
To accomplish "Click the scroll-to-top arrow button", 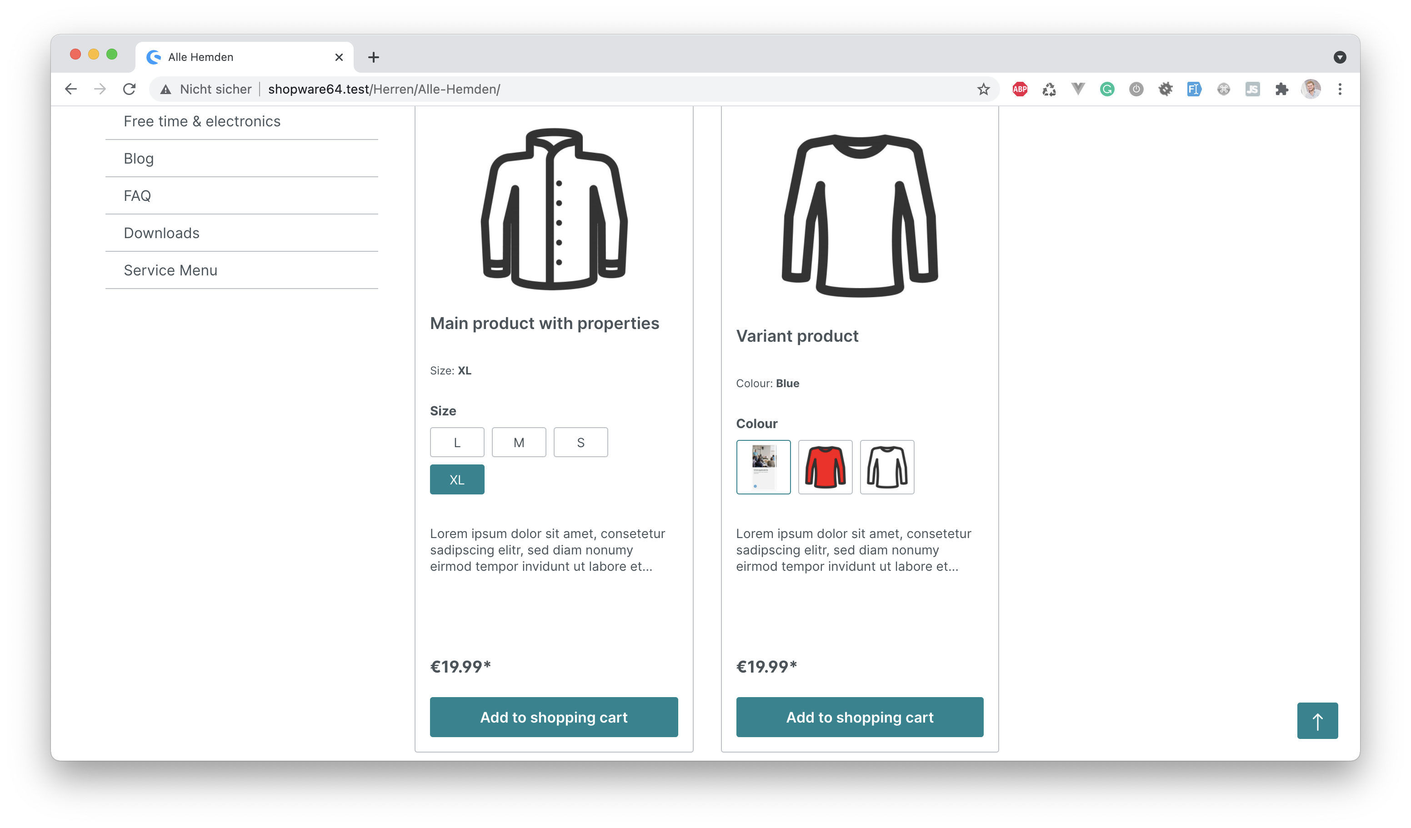I will click(1317, 720).
